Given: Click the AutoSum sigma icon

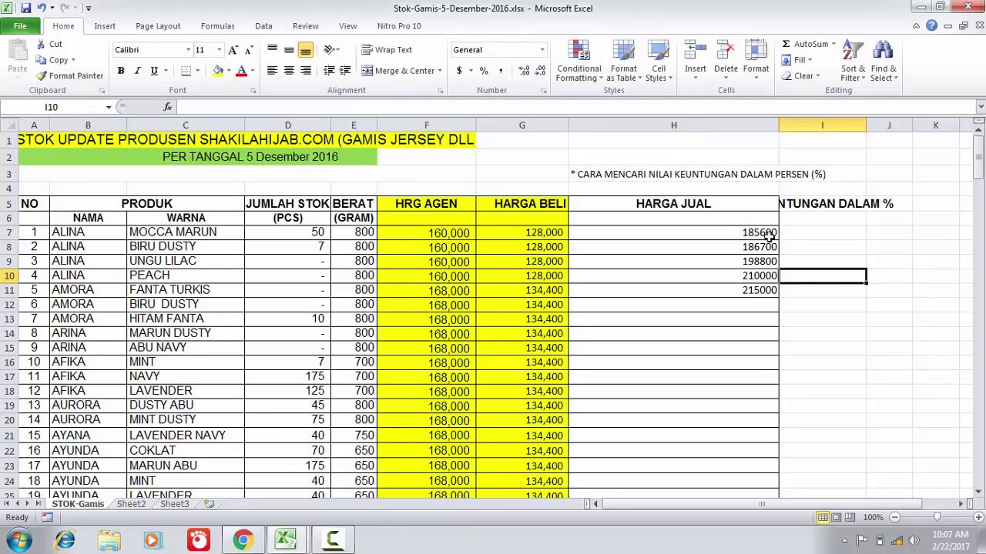Looking at the screenshot, I should [786, 44].
